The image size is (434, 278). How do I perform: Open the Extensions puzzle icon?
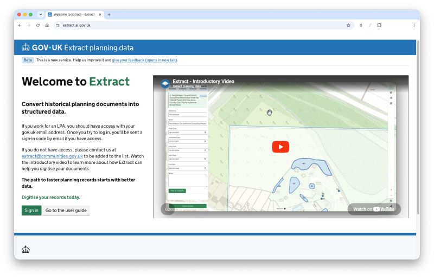[x=379, y=25]
